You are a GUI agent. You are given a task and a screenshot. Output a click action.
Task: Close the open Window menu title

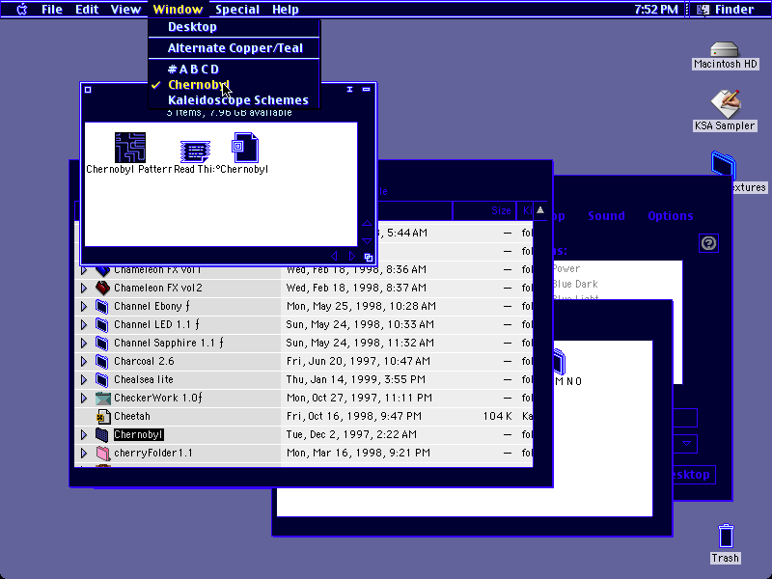pyautogui.click(x=178, y=10)
